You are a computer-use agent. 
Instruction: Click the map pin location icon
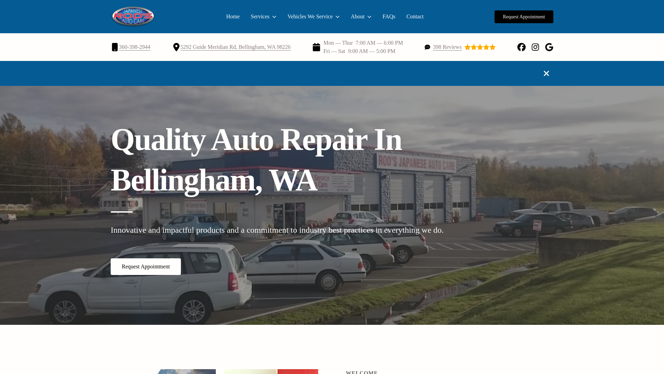pos(176,47)
